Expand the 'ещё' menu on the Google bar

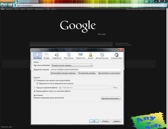[54, 9]
